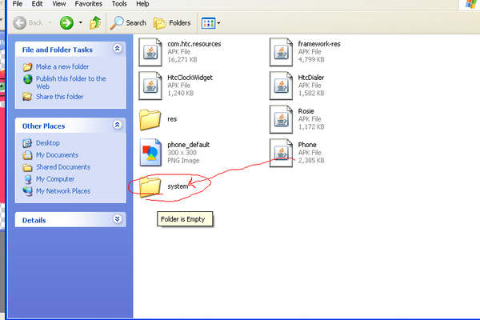Click the Details panel heading
The image size is (480, 320).
pyautogui.click(x=34, y=221)
